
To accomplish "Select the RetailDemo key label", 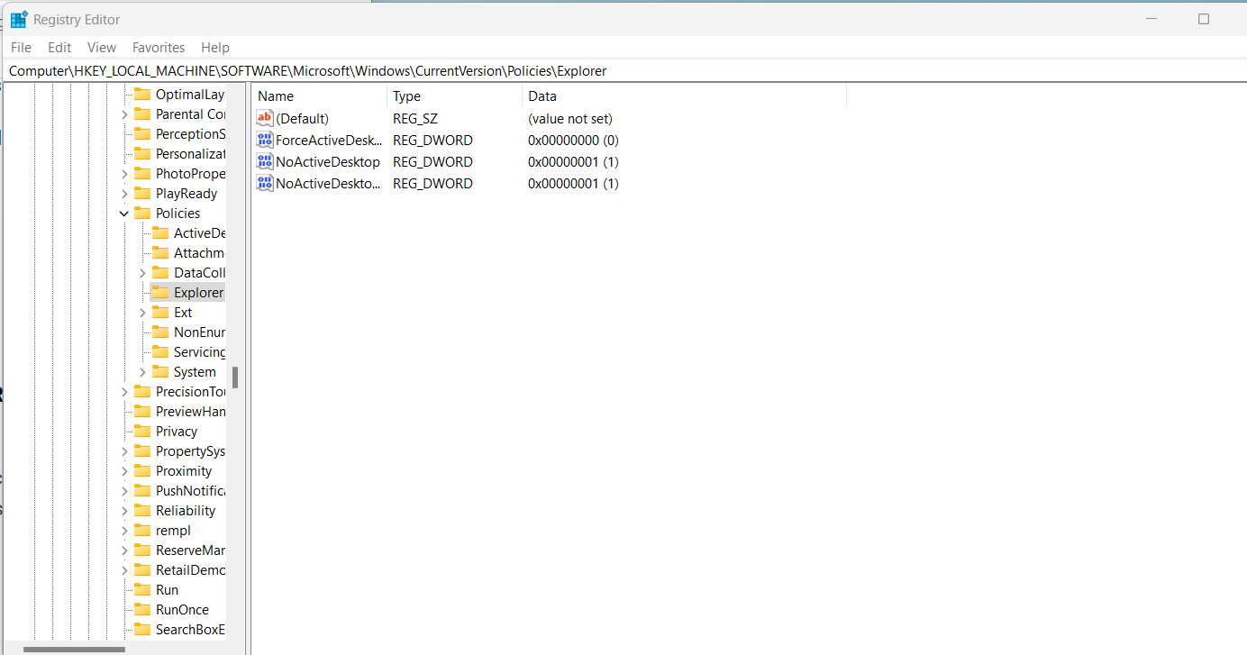I will [190, 570].
